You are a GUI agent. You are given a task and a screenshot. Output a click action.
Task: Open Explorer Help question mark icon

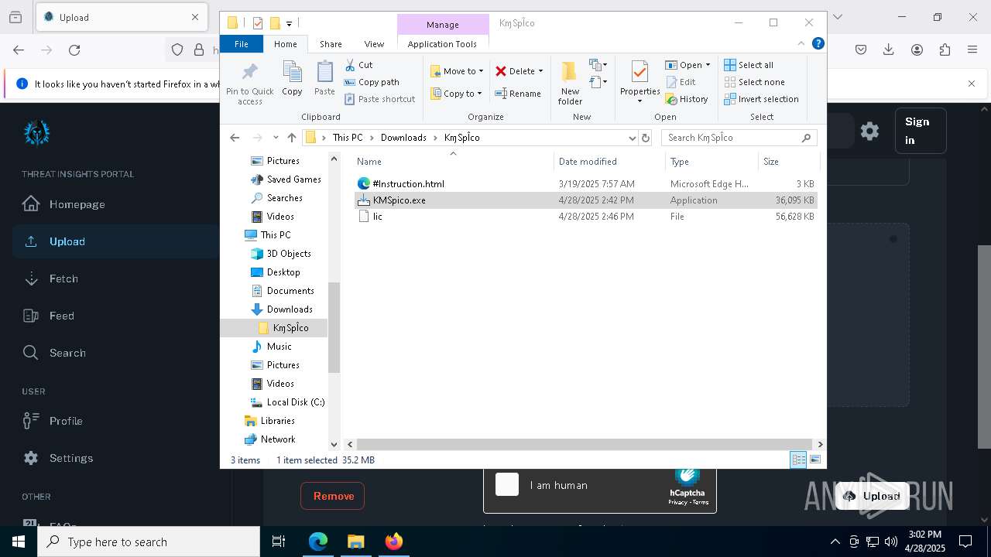pyautogui.click(x=818, y=43)
